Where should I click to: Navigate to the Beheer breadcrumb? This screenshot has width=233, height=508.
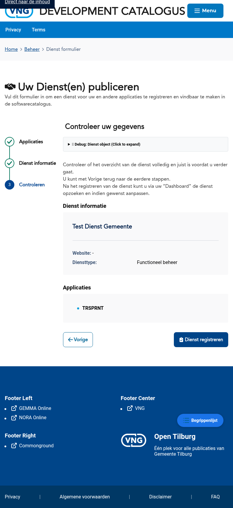click(x=32, y=49)
